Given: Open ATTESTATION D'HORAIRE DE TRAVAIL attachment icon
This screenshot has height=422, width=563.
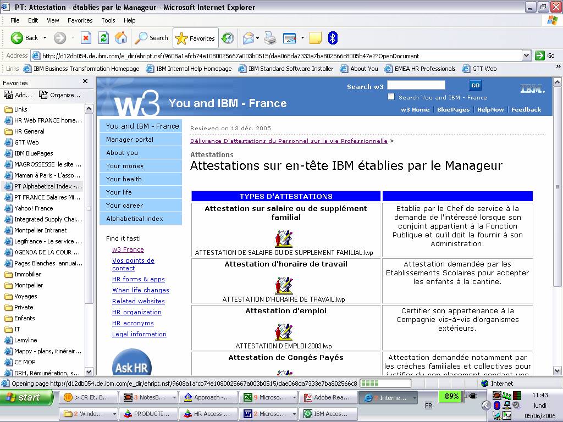Looking at the screenshot, I should (x=284, y=285).
